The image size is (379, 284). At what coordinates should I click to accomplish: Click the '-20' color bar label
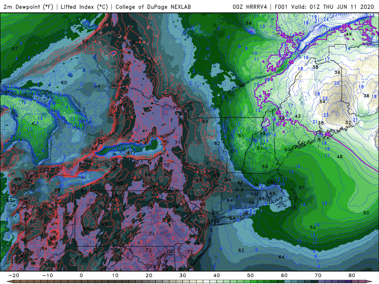tap(14, 275)
